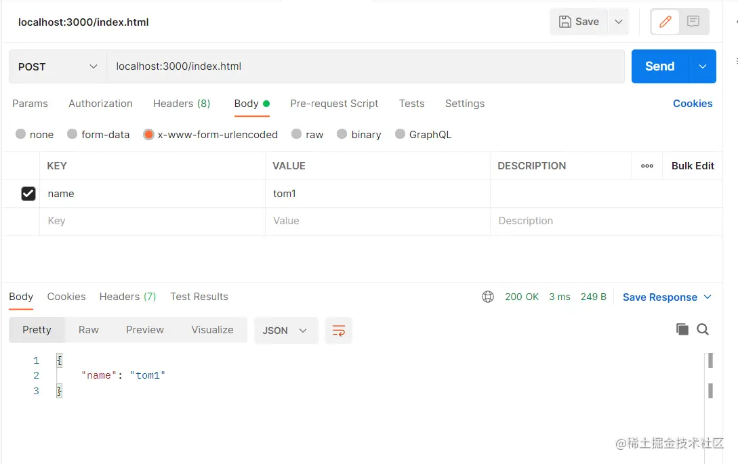Click the search magnifier icon in response
This screenshot has height=464, width=738.
703,329
